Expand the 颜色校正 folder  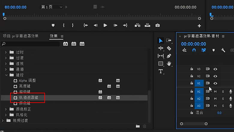click(x=6, y=109)
